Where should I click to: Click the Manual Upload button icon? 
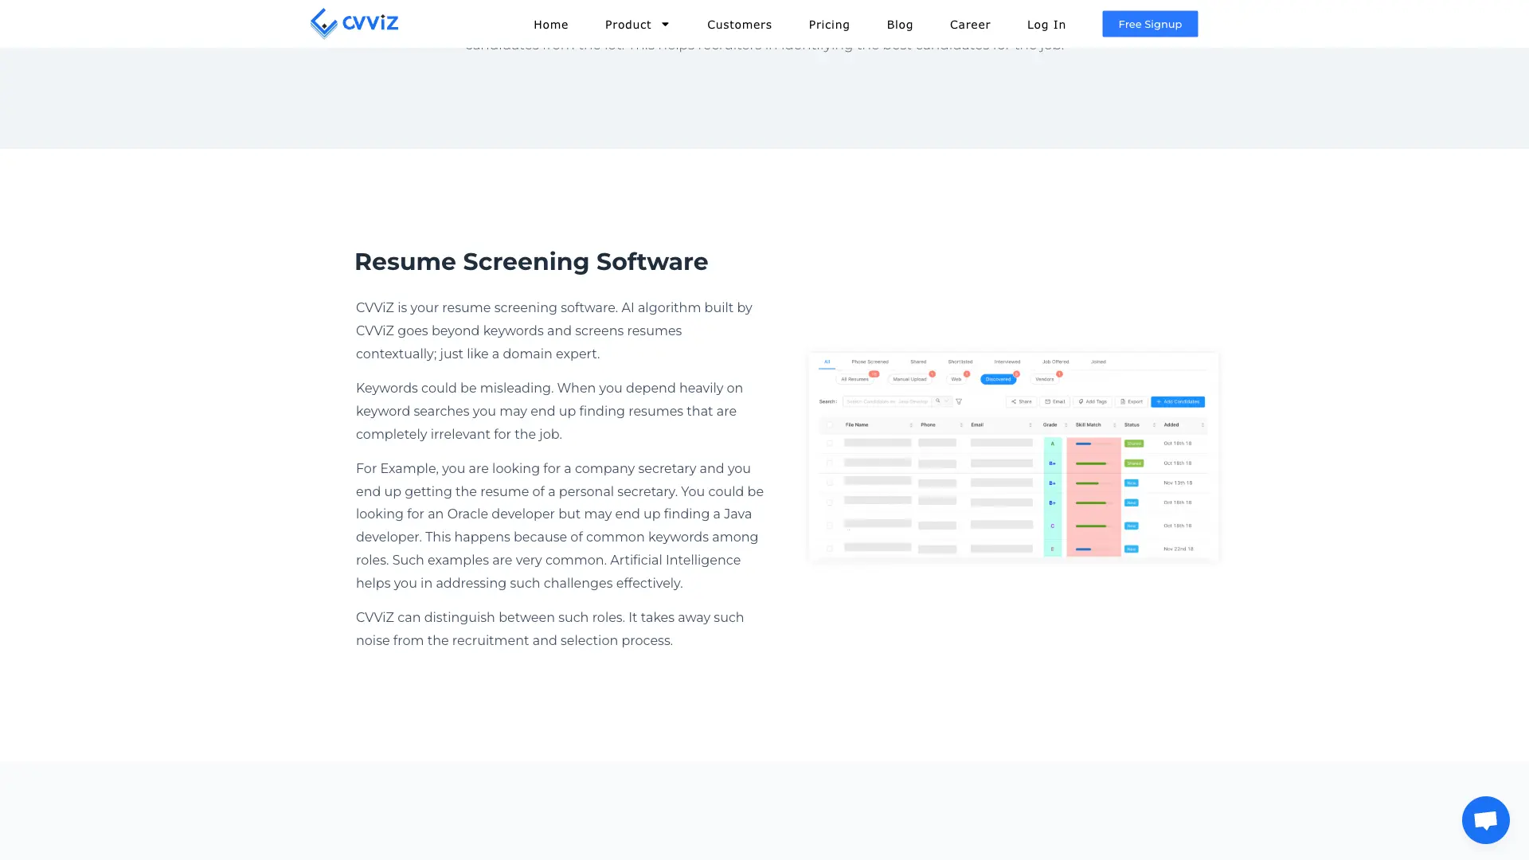pos(909,379)
